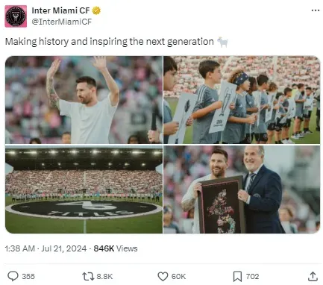Image resolution: width=323 pixels, height=285 pixels.
Task: Open stadium photo with 45 Titles circle
Action: click(x=84, y=190)
